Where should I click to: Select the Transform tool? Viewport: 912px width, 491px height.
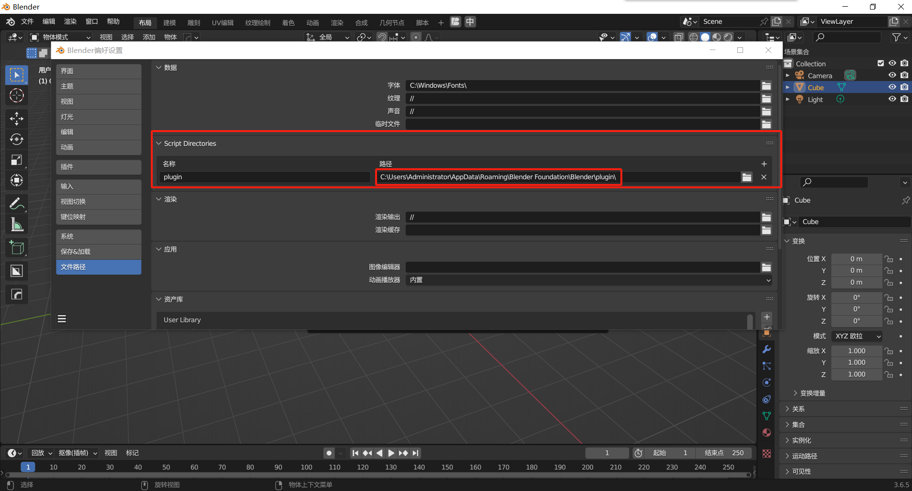click(17, 180)
